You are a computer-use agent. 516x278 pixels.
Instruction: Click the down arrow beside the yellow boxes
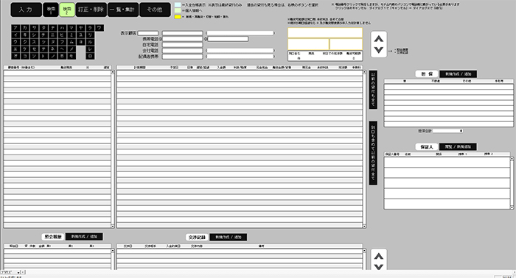(379, 50)
